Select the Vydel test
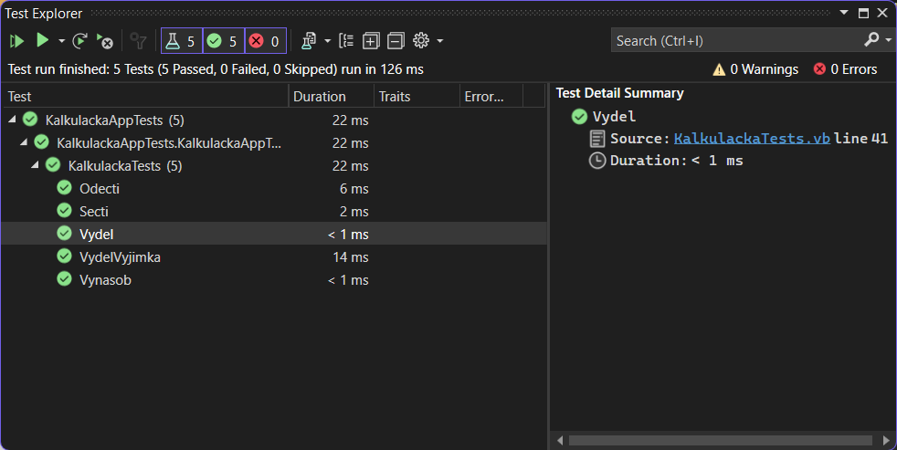 [273, 234]
